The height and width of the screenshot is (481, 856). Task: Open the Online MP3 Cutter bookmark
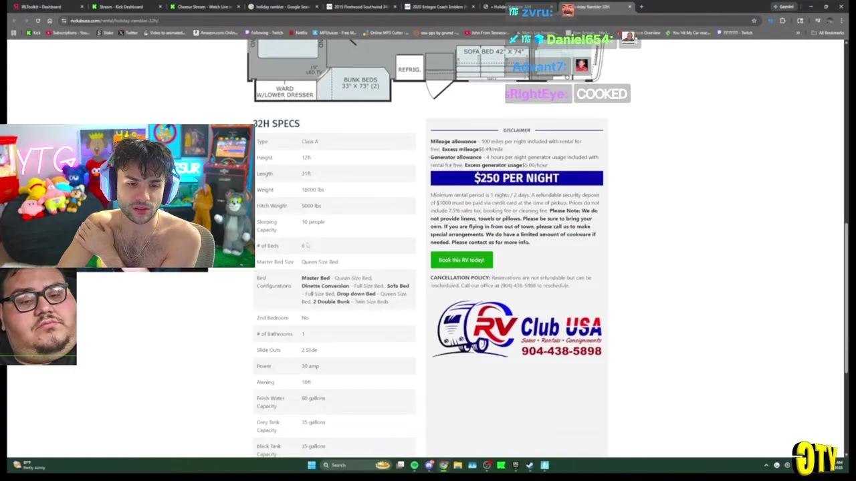click(386, 33)
